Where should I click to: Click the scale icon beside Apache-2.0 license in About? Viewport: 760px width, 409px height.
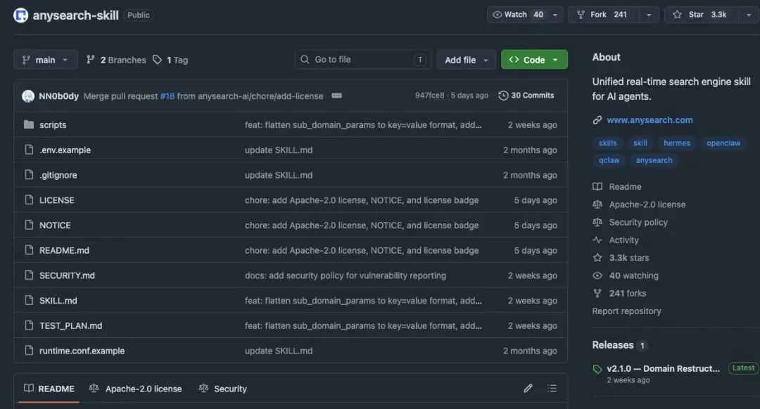(x=597, y=204)
